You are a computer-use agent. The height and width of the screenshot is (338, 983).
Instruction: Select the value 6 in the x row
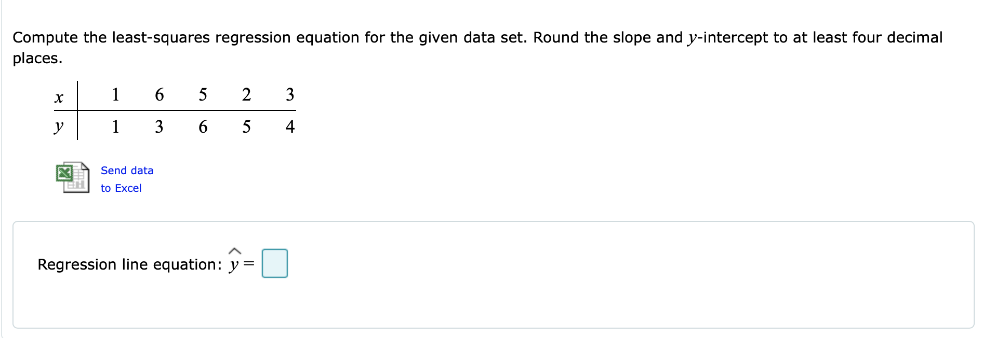point(160,94)
